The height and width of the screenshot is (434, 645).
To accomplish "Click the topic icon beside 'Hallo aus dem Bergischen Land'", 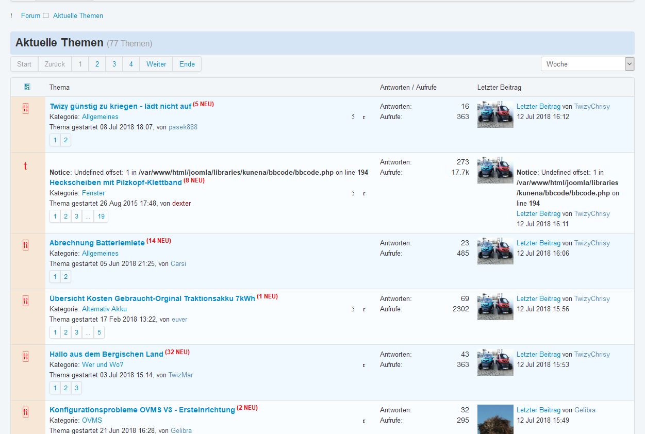I will pos(26,357).
